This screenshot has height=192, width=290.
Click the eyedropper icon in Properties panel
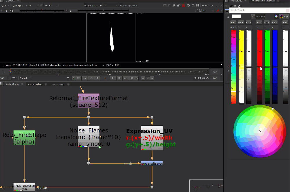click(x=240, y=6)
